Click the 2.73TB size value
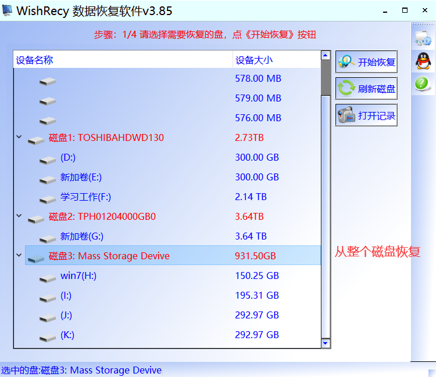The width and height of the screenshot is (436, 377). 249,137
